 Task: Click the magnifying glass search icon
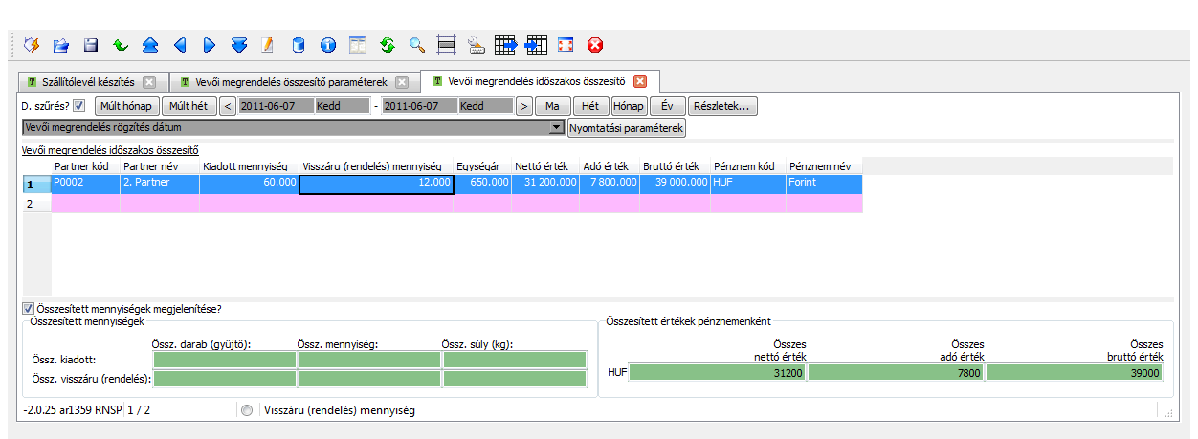pyautogui.click(x=416, y=44)
